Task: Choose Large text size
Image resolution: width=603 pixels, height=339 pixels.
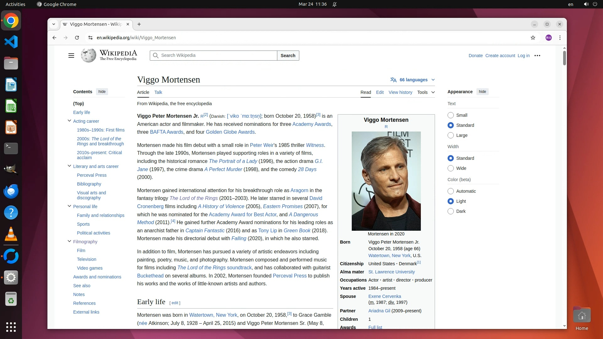Action: pos(451,135)
